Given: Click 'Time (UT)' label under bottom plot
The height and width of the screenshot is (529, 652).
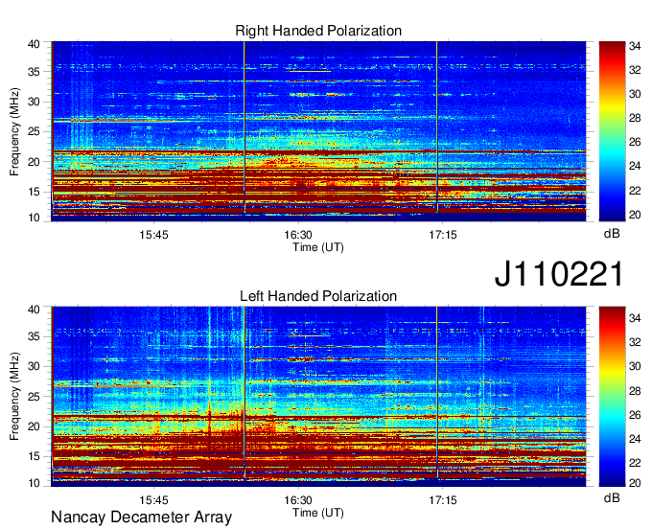Looking at the screenshot, I should coord(318,513).
